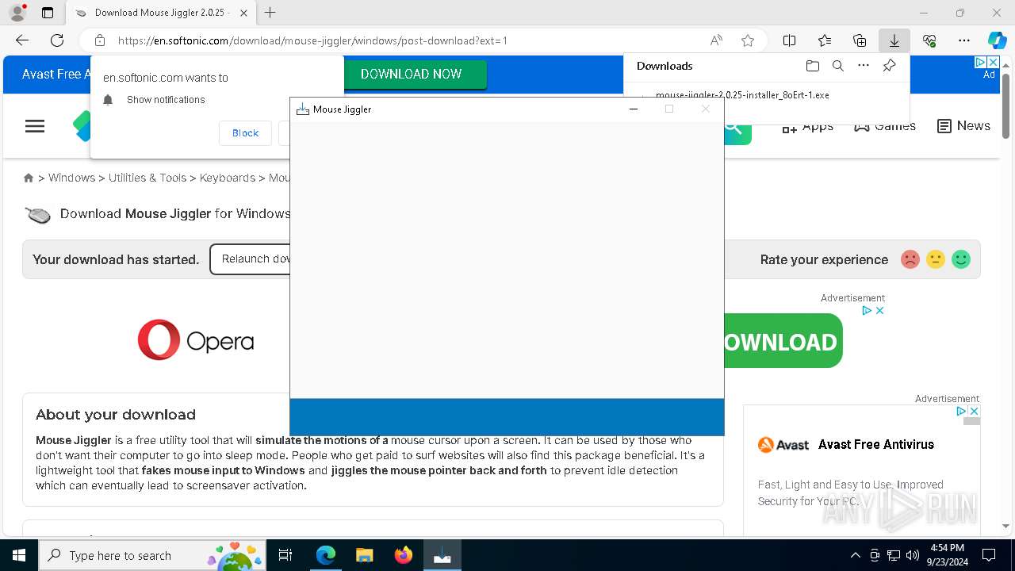Image resolution: width=1015 pixels, height=571 pixels.
Task: Open Edge Settings and more menu
Action: 964,40
